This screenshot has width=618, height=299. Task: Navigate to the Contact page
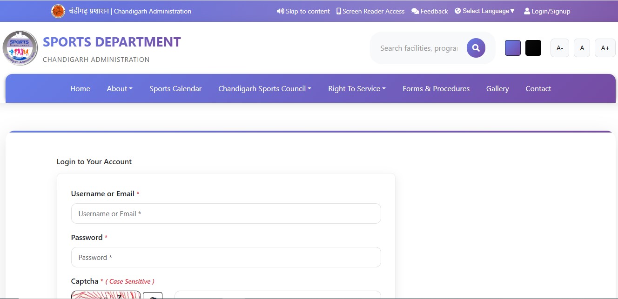tap(538, 88)
